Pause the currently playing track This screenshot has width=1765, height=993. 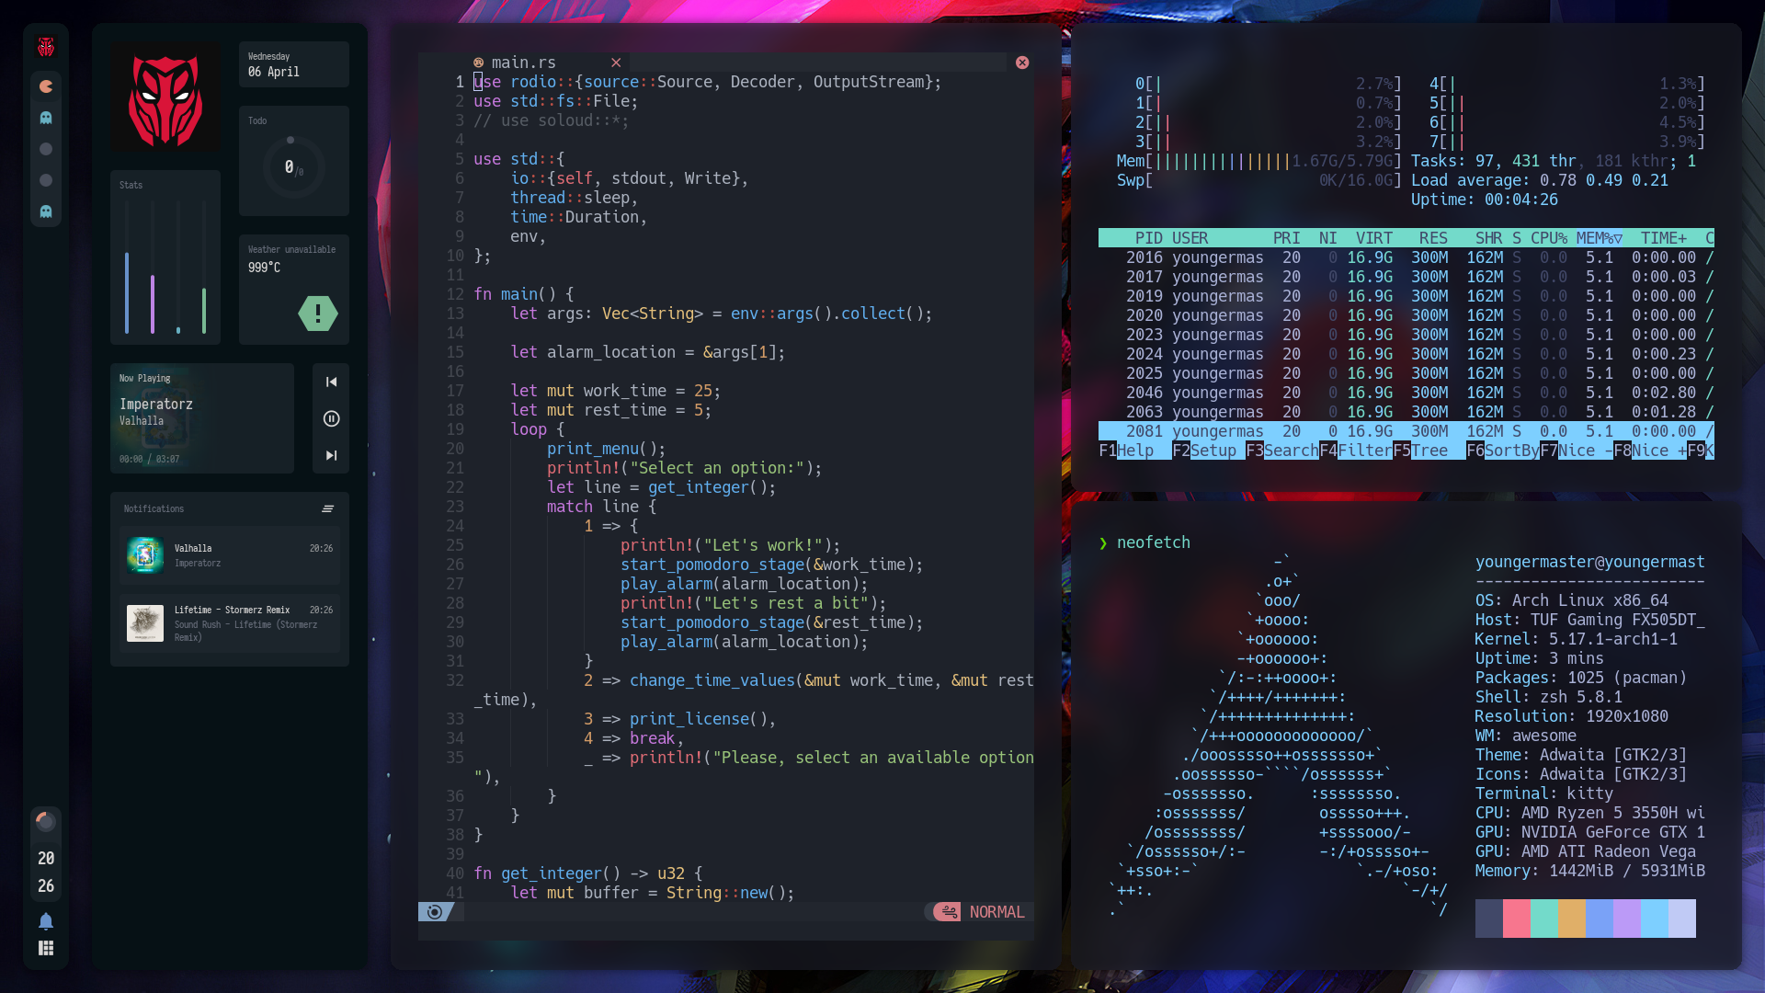[x=331, y=418]
